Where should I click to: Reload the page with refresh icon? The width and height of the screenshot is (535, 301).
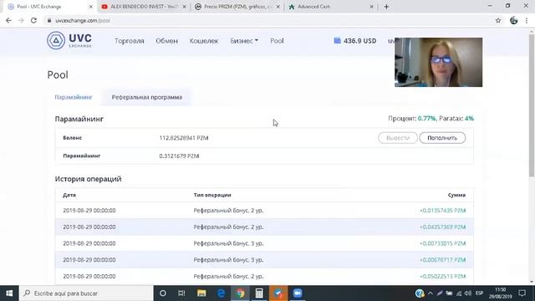(33, 20)
